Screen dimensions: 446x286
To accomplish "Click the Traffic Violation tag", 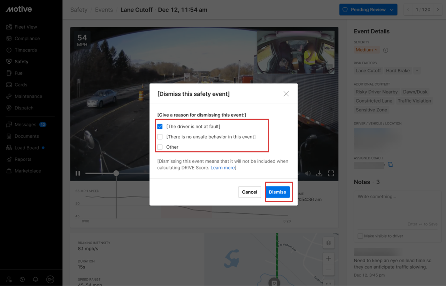I will (x=414, y=101).
